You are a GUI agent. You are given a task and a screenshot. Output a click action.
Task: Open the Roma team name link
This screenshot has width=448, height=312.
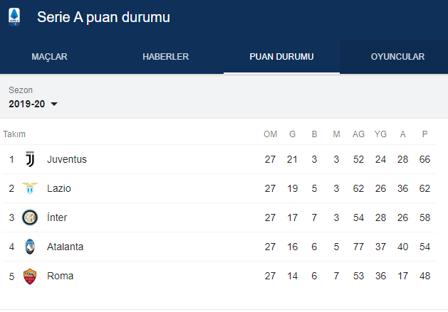pos(60,276)
